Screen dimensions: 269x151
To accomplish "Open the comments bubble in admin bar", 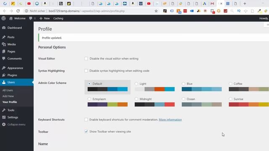I will click(x=32, y=18).
